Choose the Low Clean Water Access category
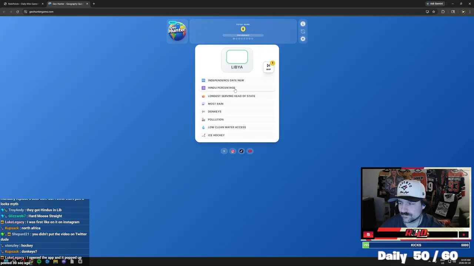Screen dimensions: 474x266 237,127
